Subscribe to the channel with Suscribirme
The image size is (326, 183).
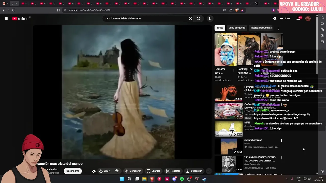tap(73, 171)
